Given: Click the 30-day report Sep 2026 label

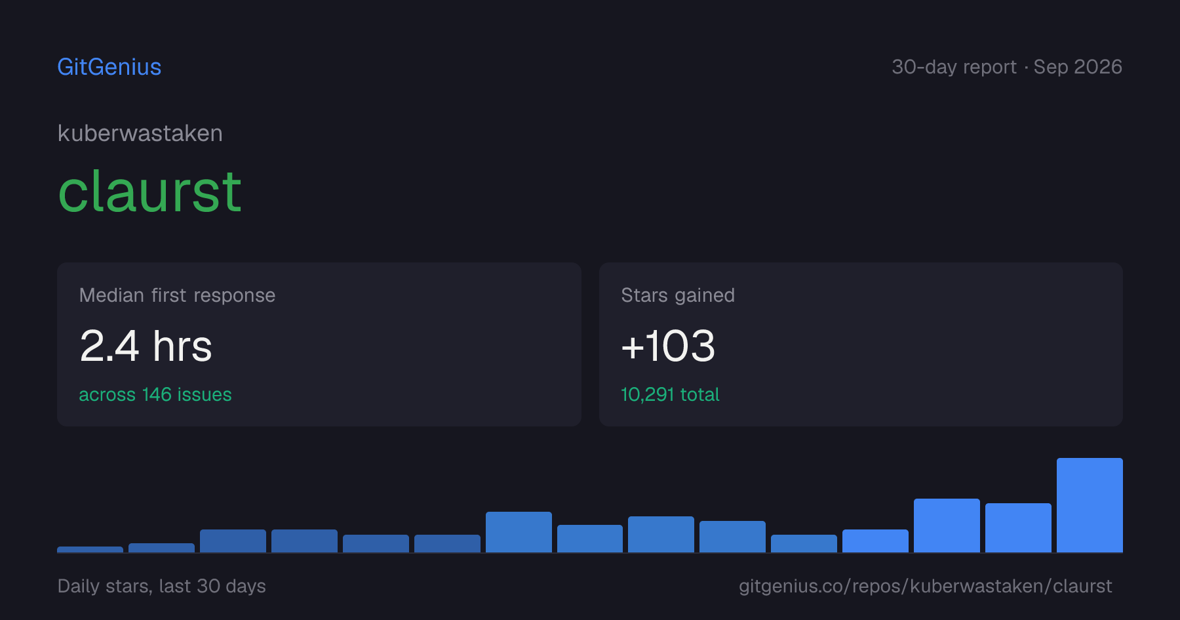Looking at the screenshot, I should pyautogui.click(x=1007, y=67).
